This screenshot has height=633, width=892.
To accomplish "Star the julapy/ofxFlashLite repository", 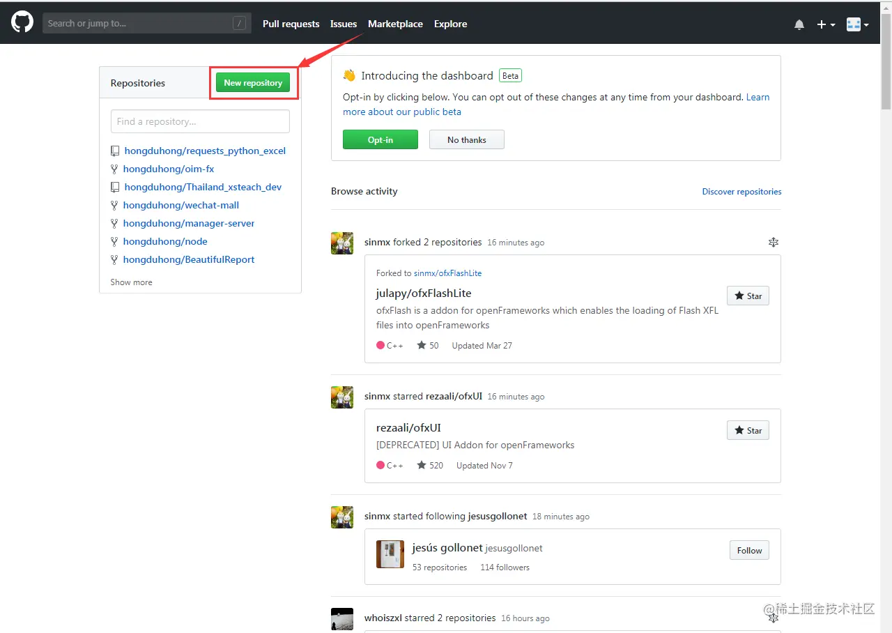I will (x=748, y=296).
